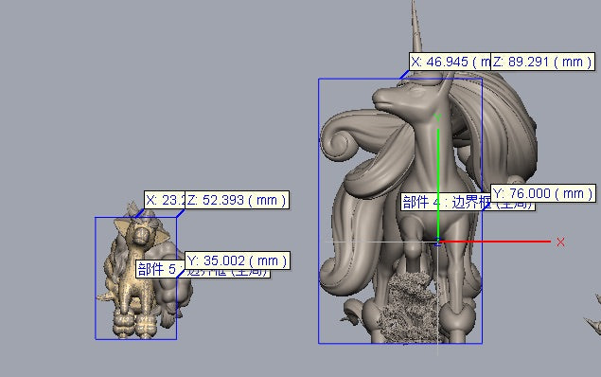Click the red X axis letter marker
The image size is (601, 377).
(560, 242)
